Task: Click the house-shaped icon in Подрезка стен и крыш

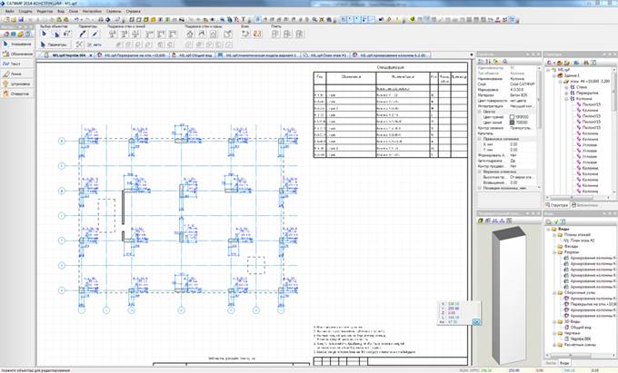Action: click(x=190, y=34)
